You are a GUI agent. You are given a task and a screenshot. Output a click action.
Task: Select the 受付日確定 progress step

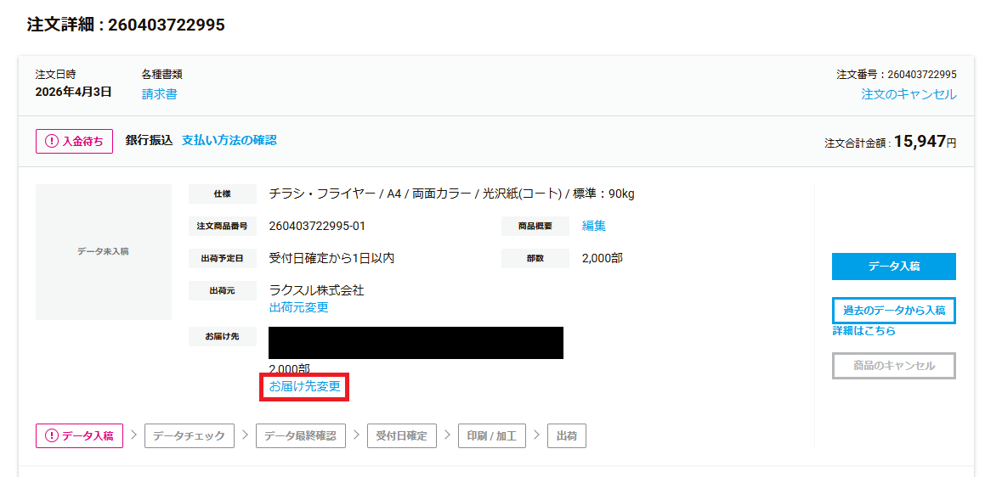[x=402, y=436]
